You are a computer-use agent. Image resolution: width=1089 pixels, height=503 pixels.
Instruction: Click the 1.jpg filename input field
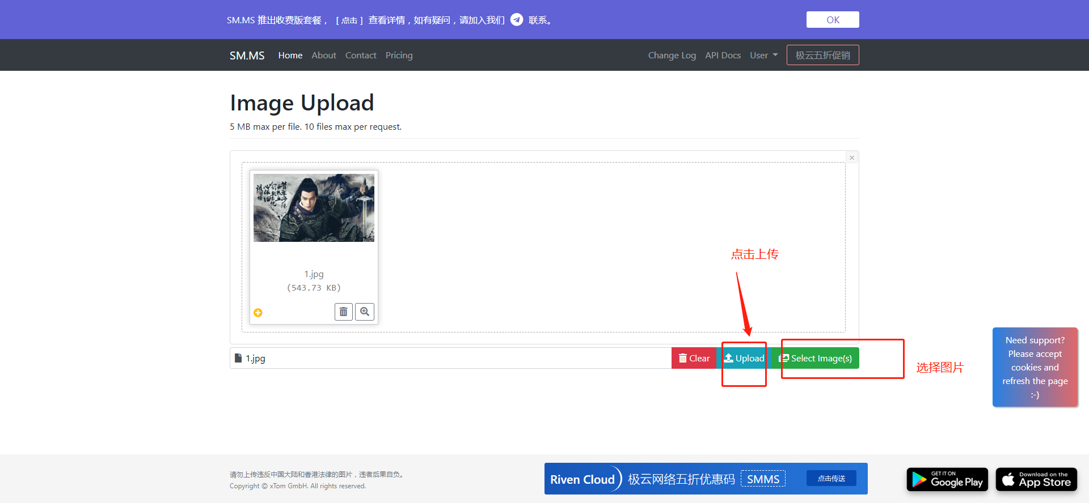point(451,358)
